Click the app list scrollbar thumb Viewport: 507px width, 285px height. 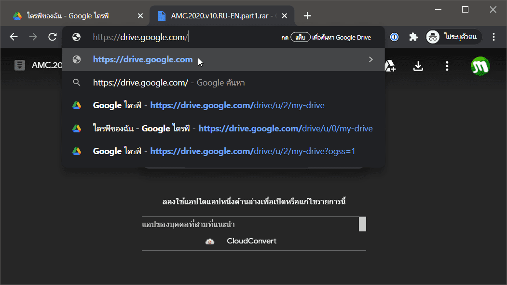(x=362, y=224)
